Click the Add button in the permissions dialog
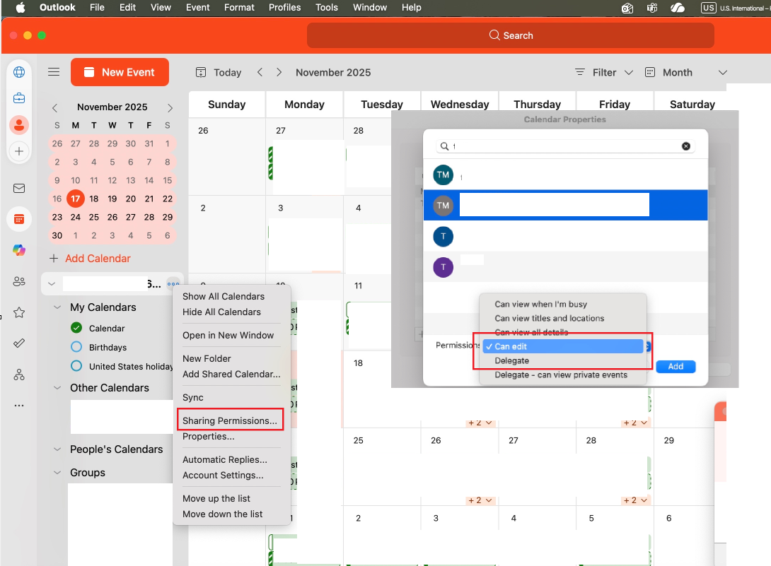771x566 pixels. tap(676, 367)
